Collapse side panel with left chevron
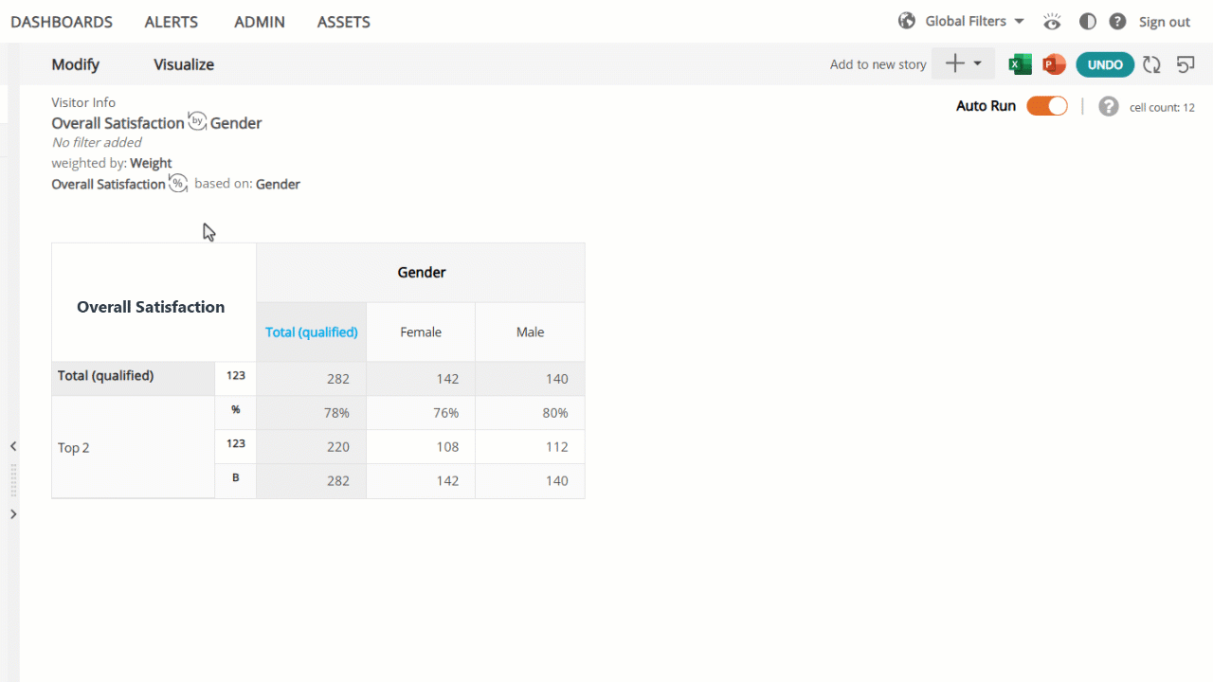This screenshot has height=682, width=1213. (x=13, y=446)
